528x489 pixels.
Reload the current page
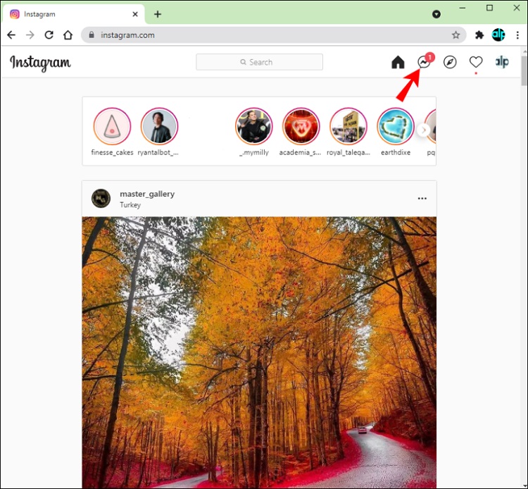pyautogui.click(x=49, y=35)
